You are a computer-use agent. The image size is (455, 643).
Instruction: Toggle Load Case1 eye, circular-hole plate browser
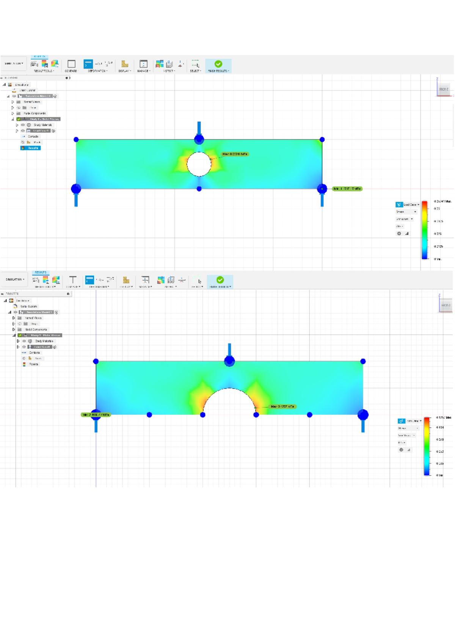click(23, 131)
